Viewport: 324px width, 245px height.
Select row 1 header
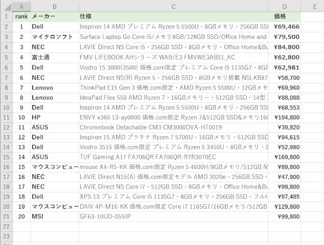tap(6, 16)
